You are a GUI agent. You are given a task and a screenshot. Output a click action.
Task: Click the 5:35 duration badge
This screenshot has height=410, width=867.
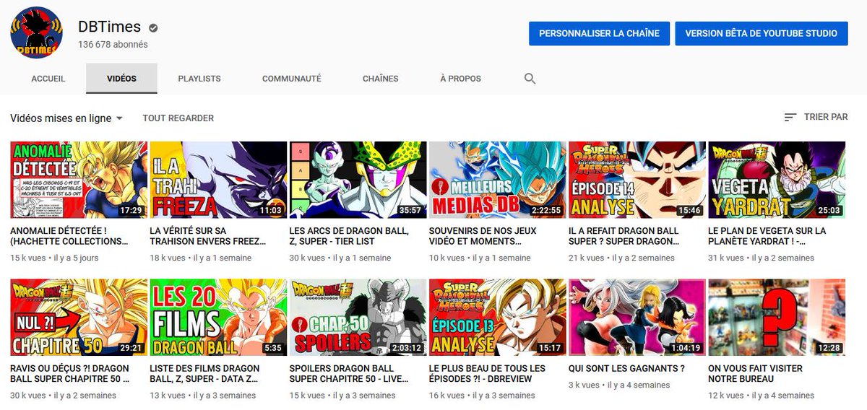[272, 349]
